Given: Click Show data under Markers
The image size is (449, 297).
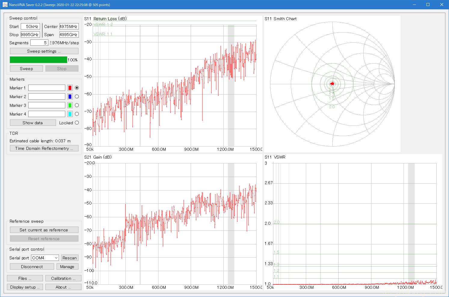Looking at the screenshot, I should click(33, 123).
